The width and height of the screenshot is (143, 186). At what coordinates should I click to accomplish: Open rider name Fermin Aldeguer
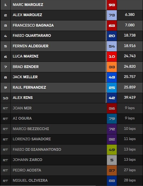click(x=30, y=46)
